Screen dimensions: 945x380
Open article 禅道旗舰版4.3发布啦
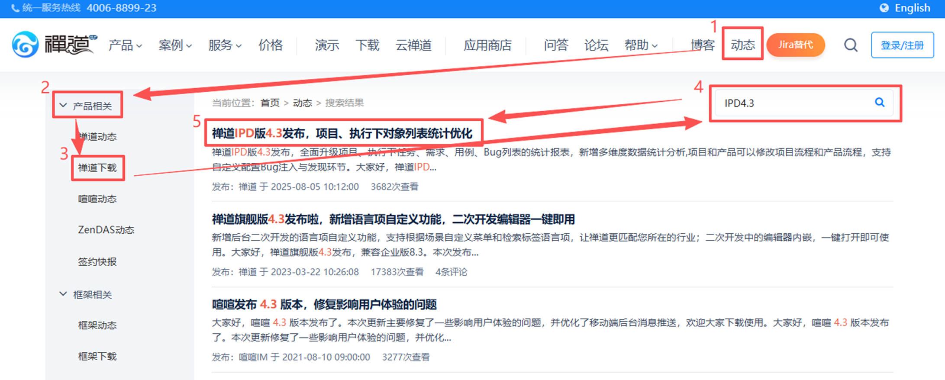point(393,219)
